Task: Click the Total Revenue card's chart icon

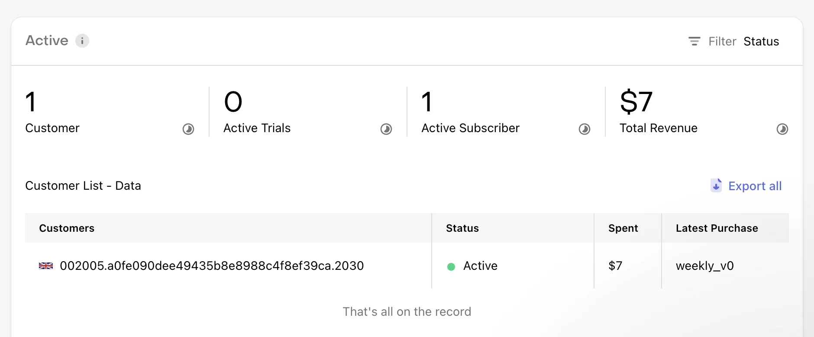Action: point(782,129)
